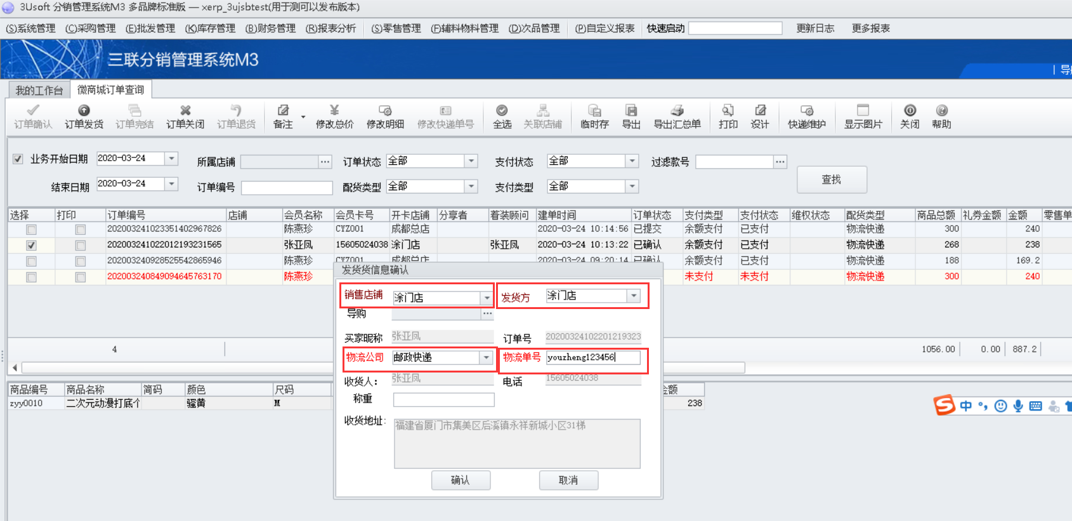Click the 称重 input field
The width and height of the screenshot is (1072, 521).
click(443, 399)
